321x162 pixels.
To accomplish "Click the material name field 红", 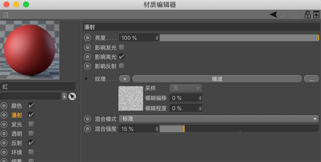I will (x=38, y=87).
